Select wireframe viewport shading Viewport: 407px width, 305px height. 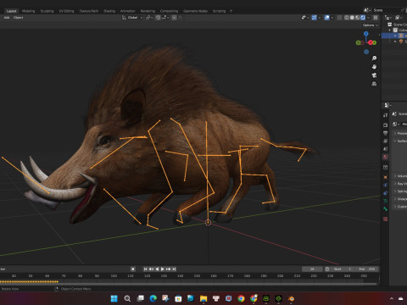347,18
